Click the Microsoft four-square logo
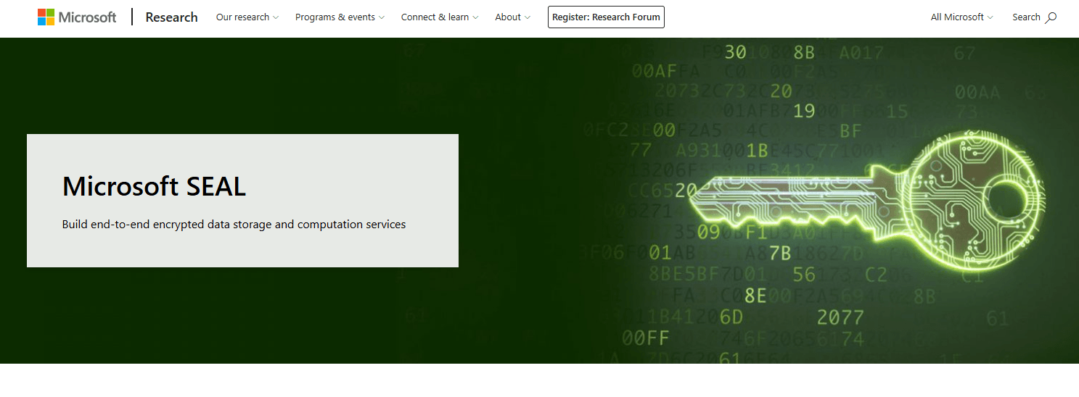Viewport: 1079px width, 397px height. 46,17
